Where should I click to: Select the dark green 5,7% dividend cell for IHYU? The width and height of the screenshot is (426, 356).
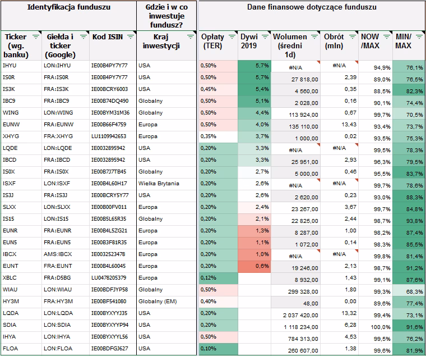click(x=255, y=66)
